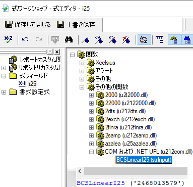Click inside the BCSLinearI25 formula text
Image resolution: width=193 pixels, height=187 pixels.
131,183
